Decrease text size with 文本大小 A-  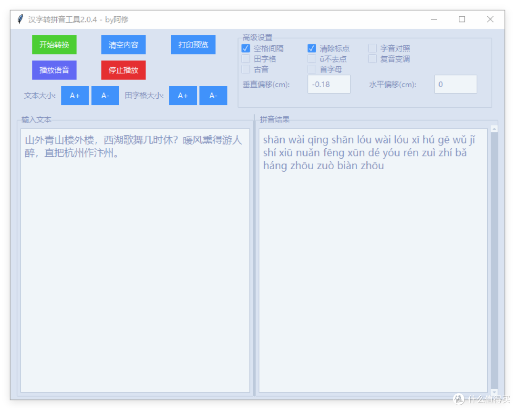(x=105, y=95)
